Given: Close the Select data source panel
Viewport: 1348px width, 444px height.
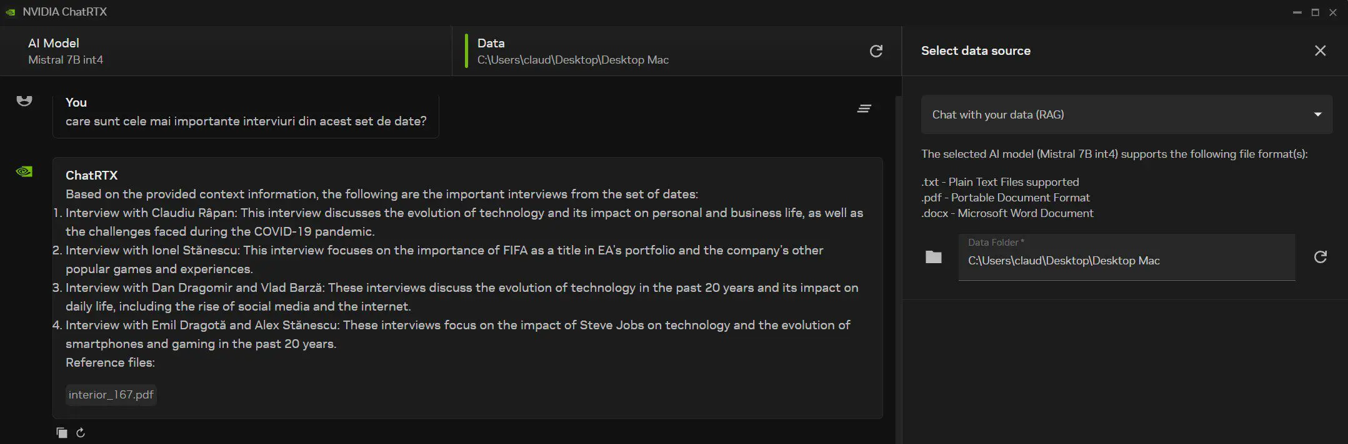Looking at the screenshot, I should (1320, 51).
